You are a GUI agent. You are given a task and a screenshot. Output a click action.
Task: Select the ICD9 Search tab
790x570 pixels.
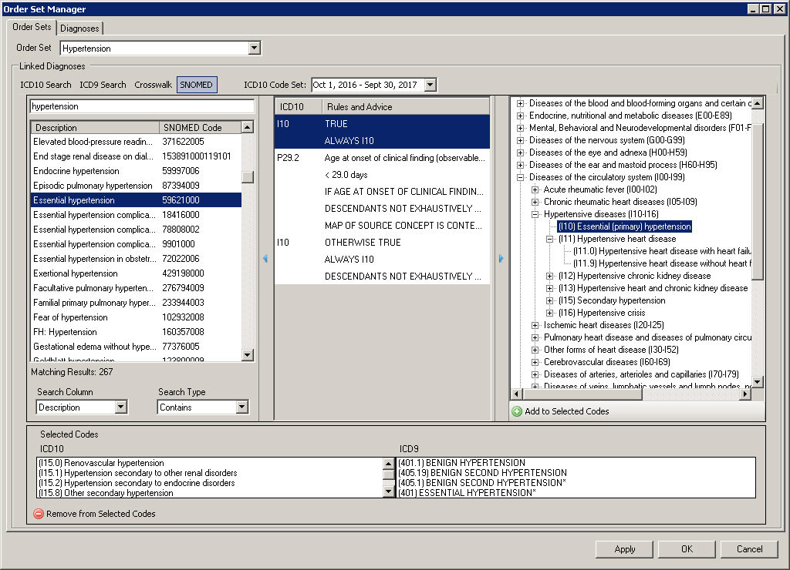[x=103, y=85]
